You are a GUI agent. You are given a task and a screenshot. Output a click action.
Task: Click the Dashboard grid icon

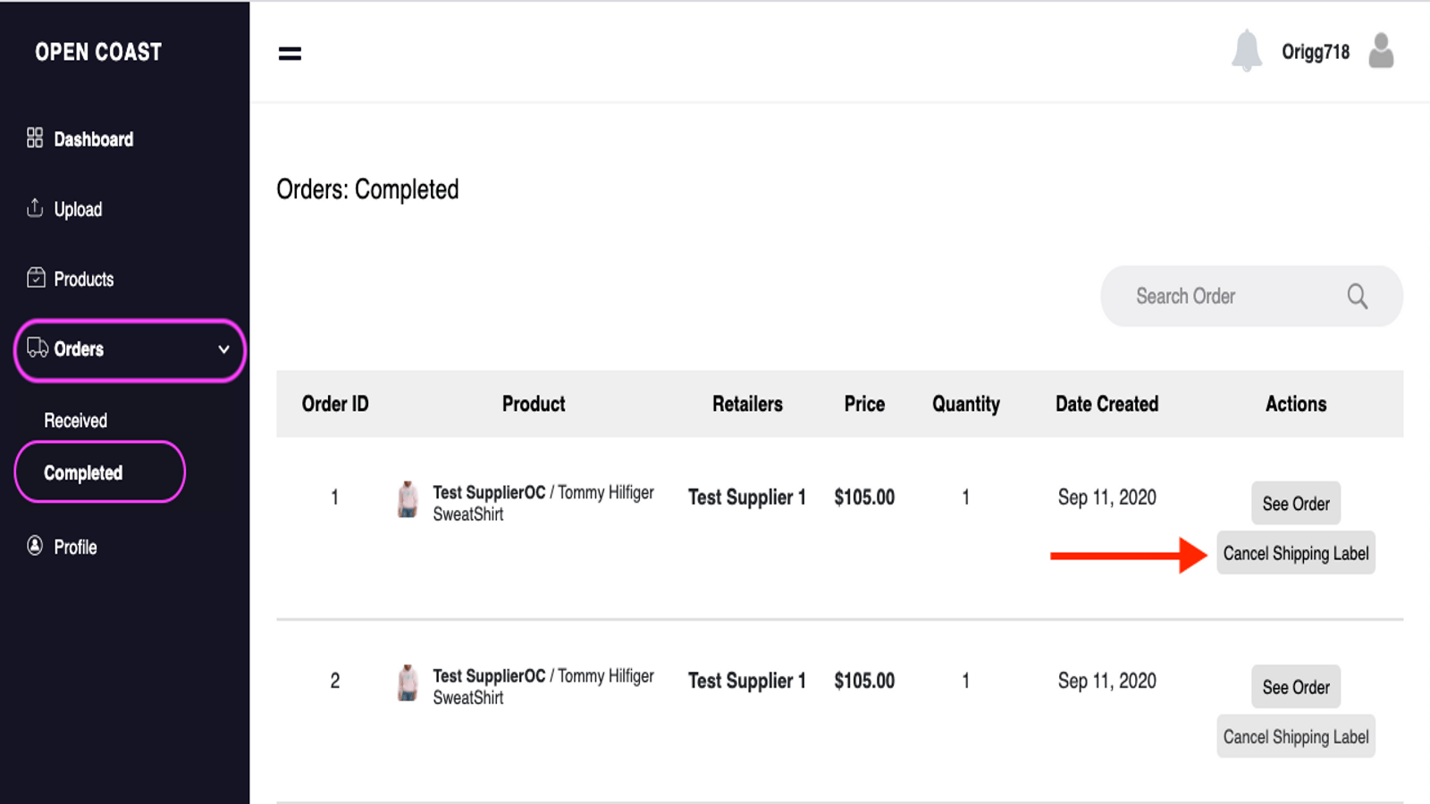[x=35, y=138]
